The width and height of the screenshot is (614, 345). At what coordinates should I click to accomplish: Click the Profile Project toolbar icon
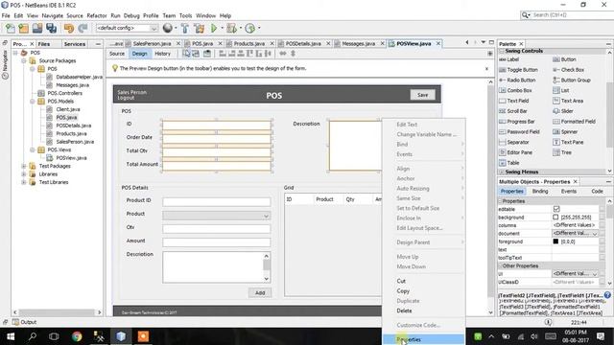249,28
